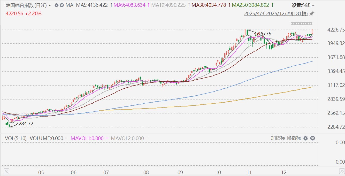Click the 加指标 button
345x176 pixels.
click(x=278, y=138)
